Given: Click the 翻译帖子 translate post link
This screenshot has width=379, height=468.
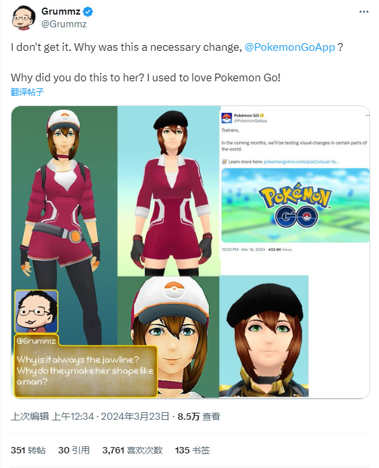Looking at the screenshot, I should (x=27, y=92).
